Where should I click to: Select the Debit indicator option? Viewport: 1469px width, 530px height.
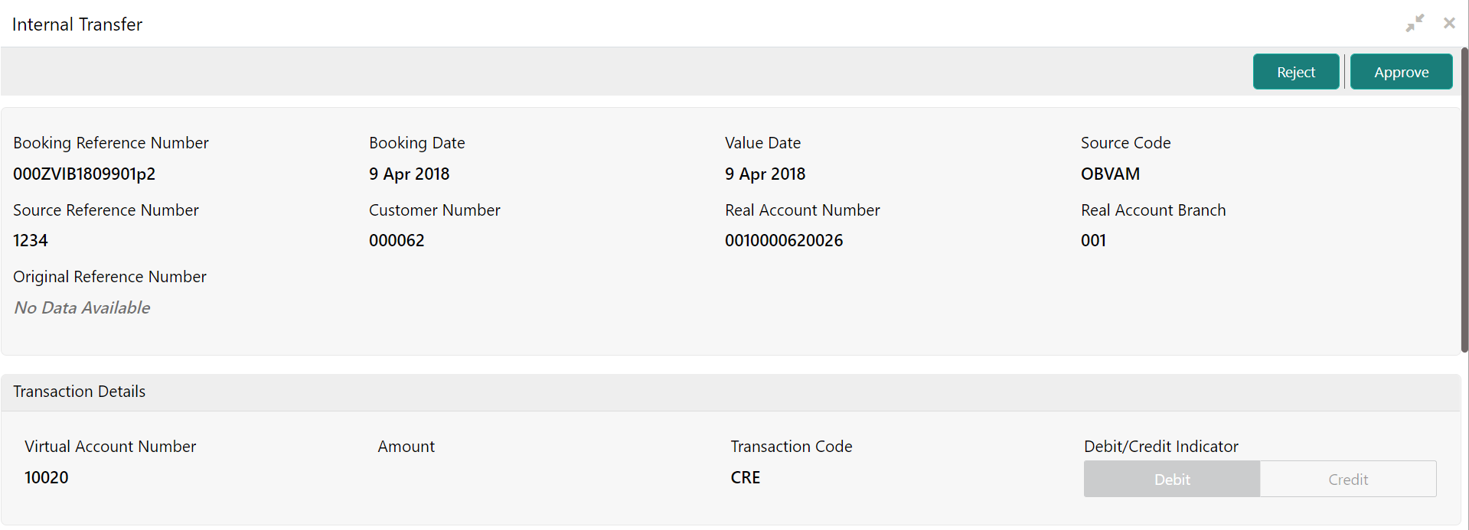click(x=1172, y=479)
